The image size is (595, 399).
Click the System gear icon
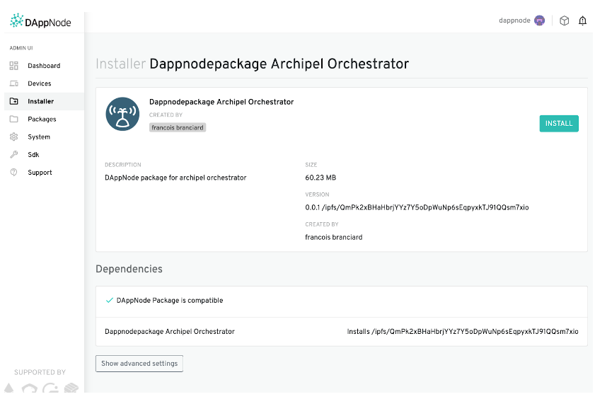pyautogui.click(x=14, y=137)
